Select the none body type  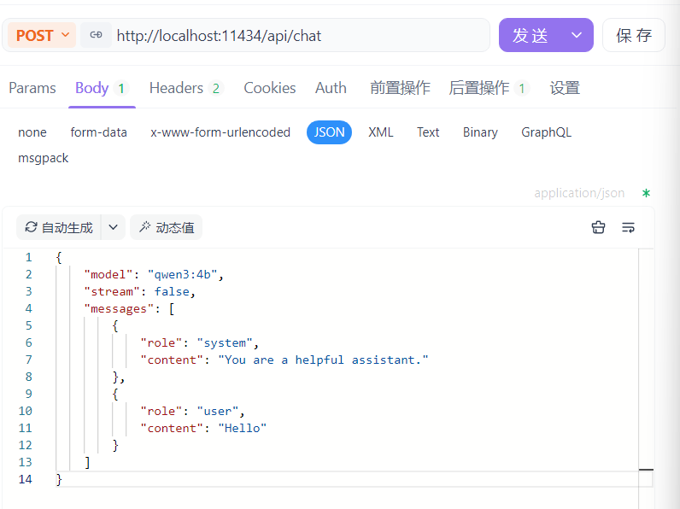click(32, 132)
